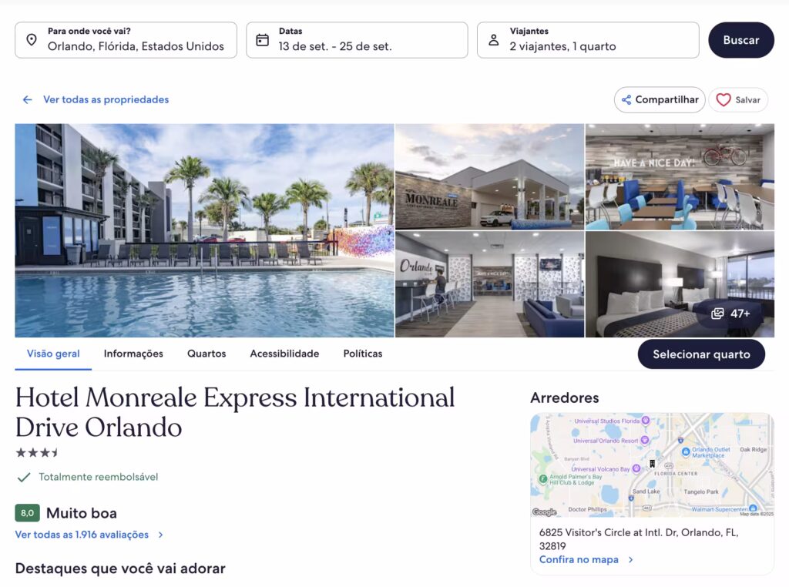
Task: Toggle the heart Salvar button
Action: click(x=738, y=99)
